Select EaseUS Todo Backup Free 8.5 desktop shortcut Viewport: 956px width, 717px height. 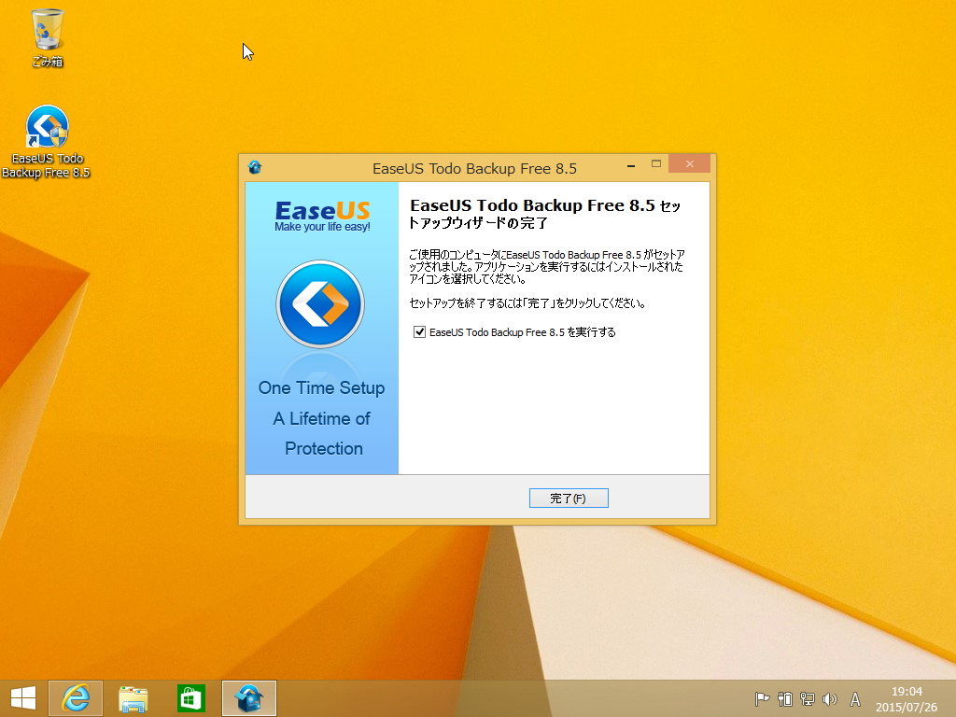pos(47,142)
